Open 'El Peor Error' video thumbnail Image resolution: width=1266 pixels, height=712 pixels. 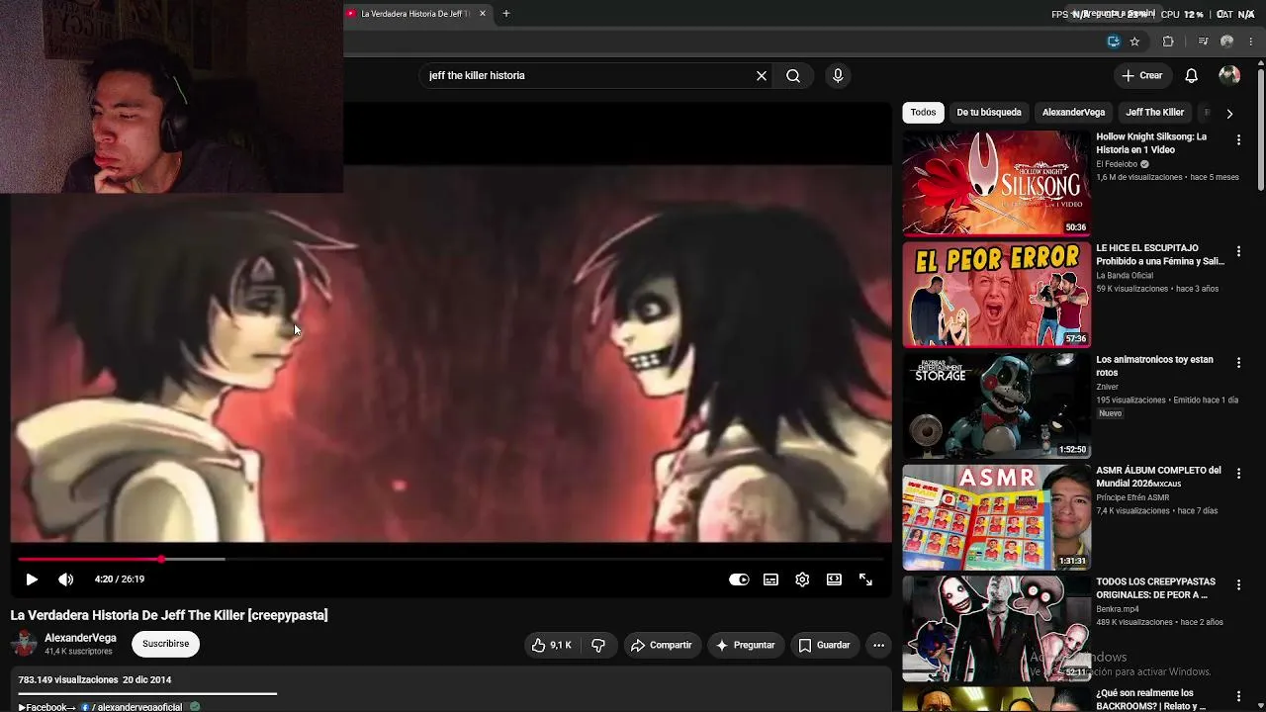997,295
